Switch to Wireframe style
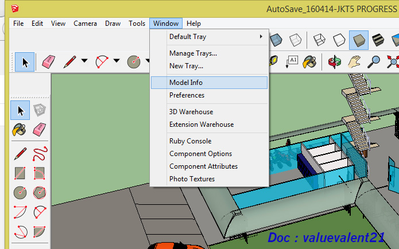The height and width of the screenshot is (249, 399). point(319,40)
